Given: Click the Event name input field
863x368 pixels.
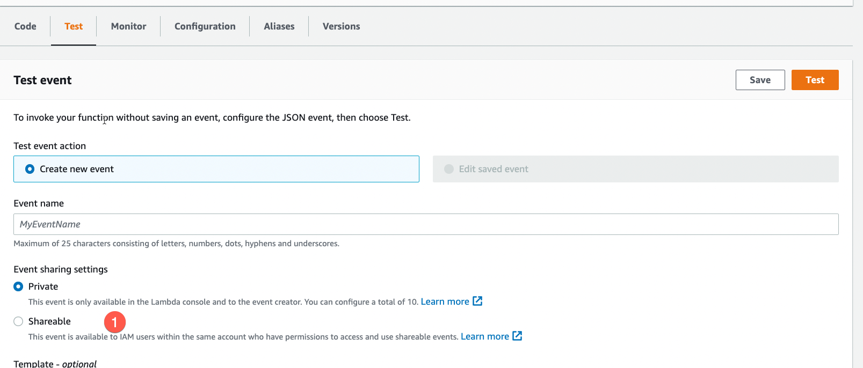Looking at the screenshot, I should pos(426,224).
